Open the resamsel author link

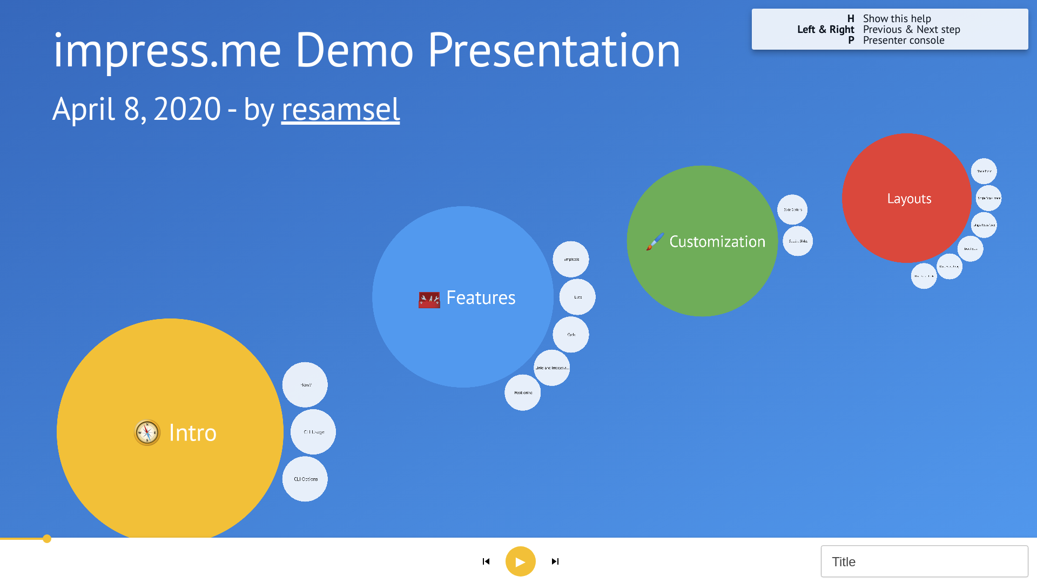[340, 110]
